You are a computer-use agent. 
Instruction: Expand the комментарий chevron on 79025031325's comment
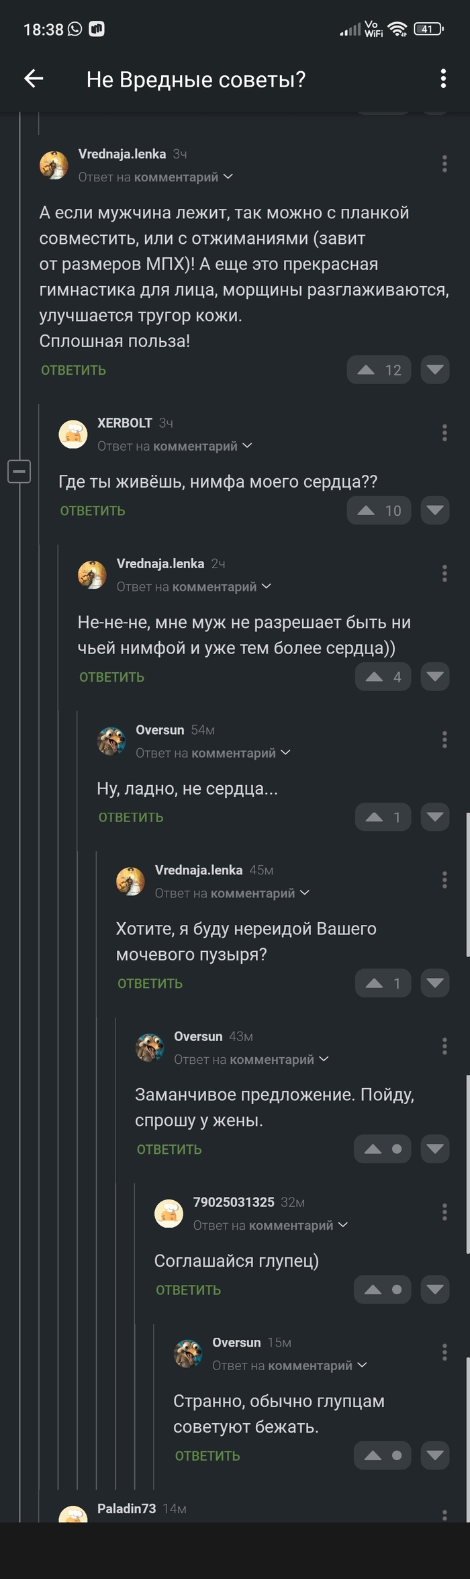344,1225
